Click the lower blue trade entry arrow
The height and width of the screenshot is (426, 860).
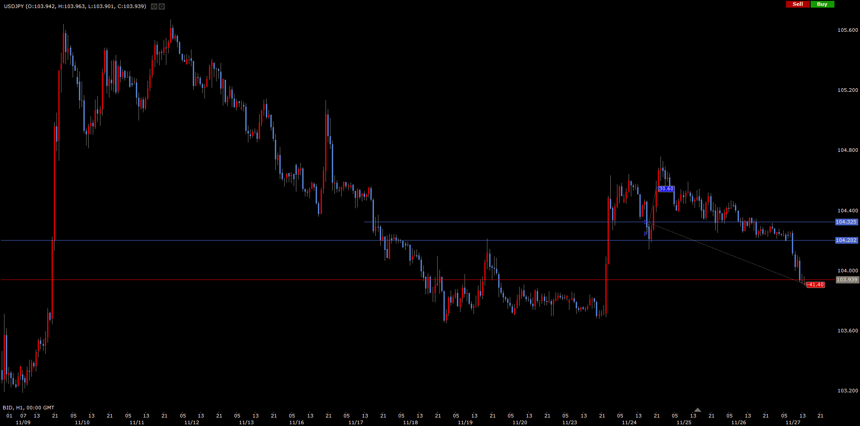(x=646, y=233)
